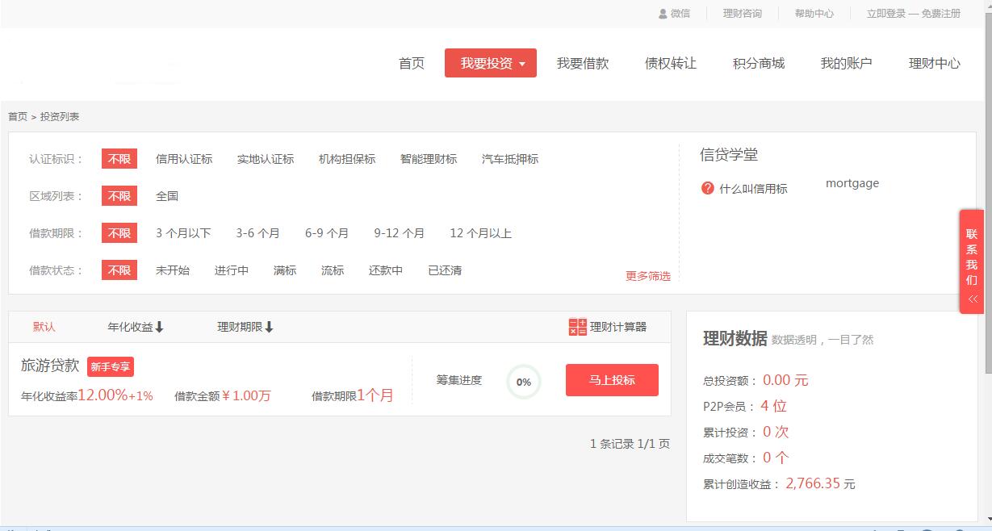
Task: Sort by 理财期限 arrow
Action: point(270,327)
